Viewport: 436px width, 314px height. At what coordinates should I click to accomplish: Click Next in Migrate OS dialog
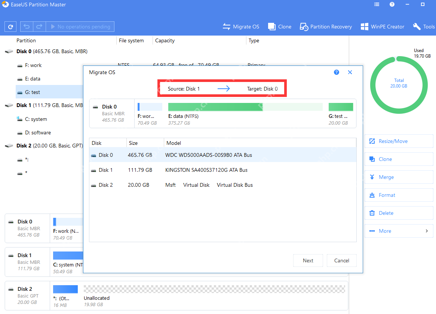pyautogui.click(x=308, y=260)
